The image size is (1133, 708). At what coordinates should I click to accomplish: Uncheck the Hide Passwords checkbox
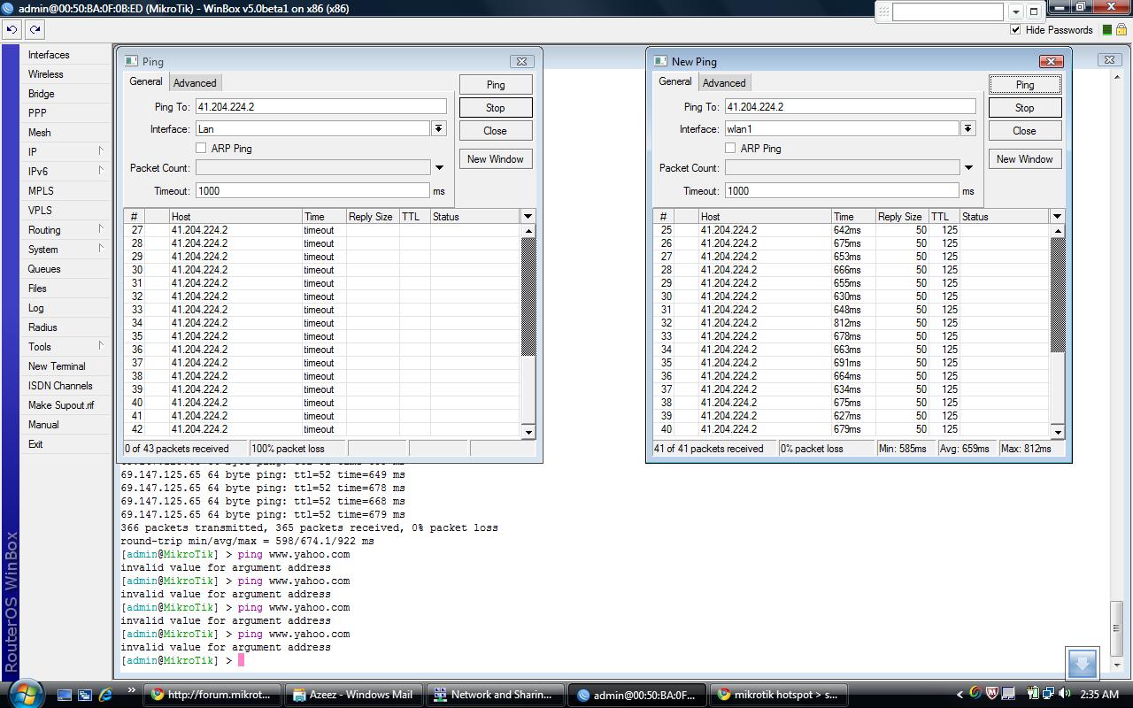1015,30
